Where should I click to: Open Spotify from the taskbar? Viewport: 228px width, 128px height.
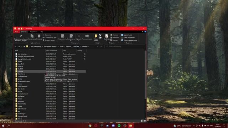tap(119, 126)
